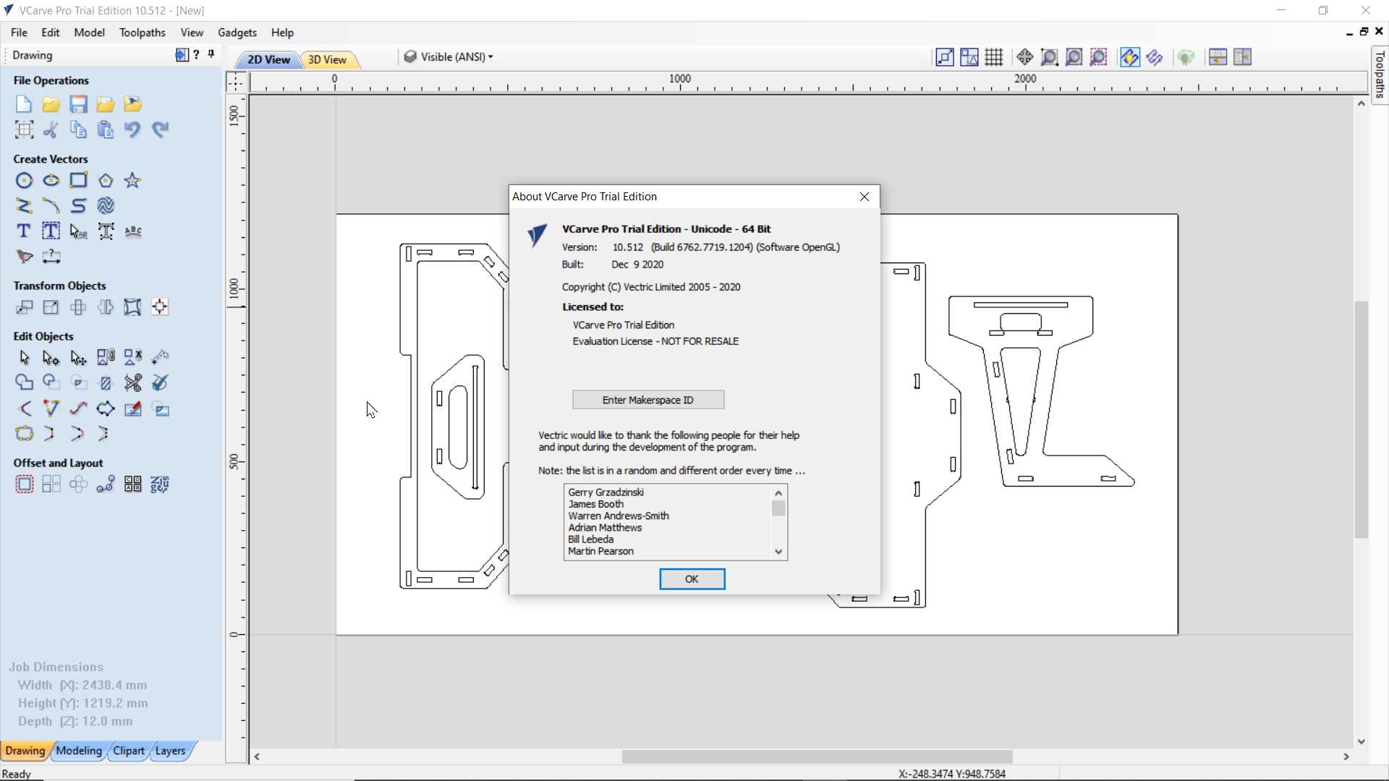The image size is (1389, 781).
Task: Open the Dimension measuring tool
Action: (51, 257)
